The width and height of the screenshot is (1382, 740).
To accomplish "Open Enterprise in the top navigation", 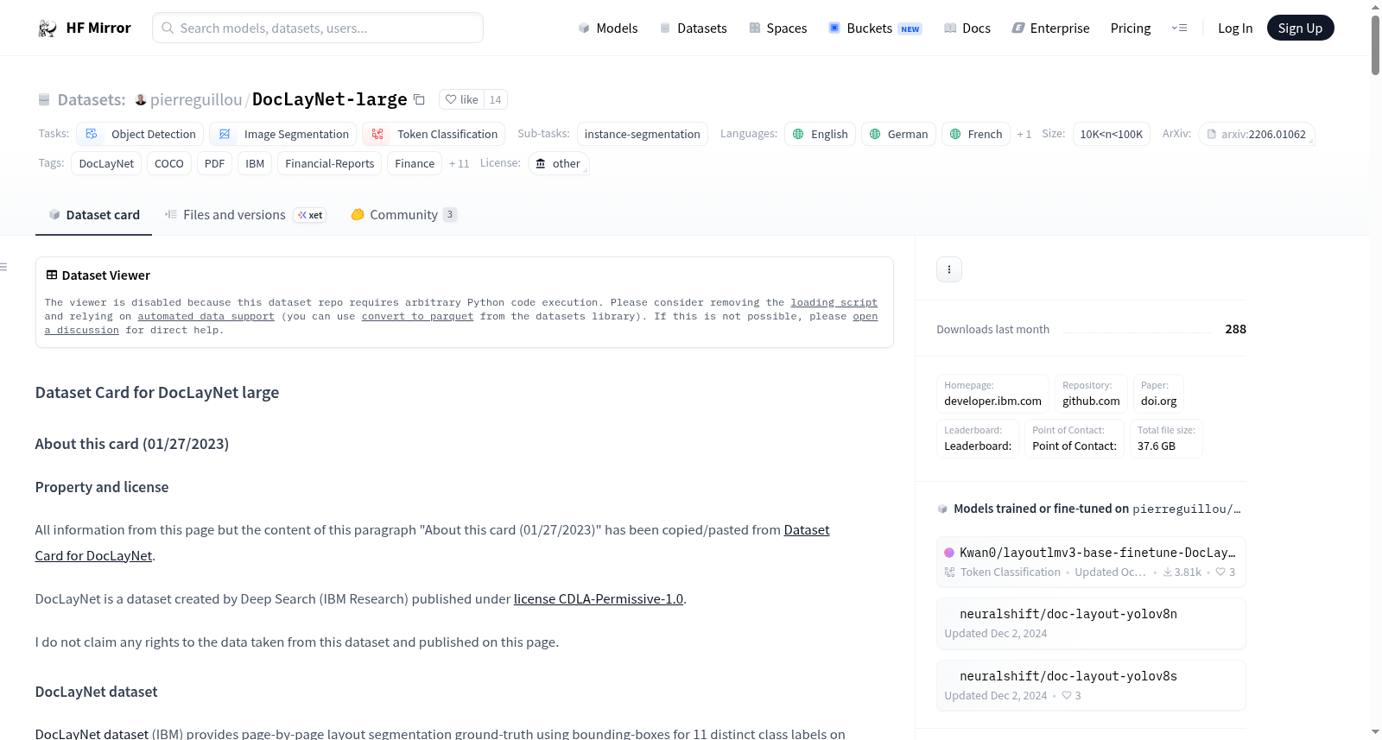I will [1050, 28].
